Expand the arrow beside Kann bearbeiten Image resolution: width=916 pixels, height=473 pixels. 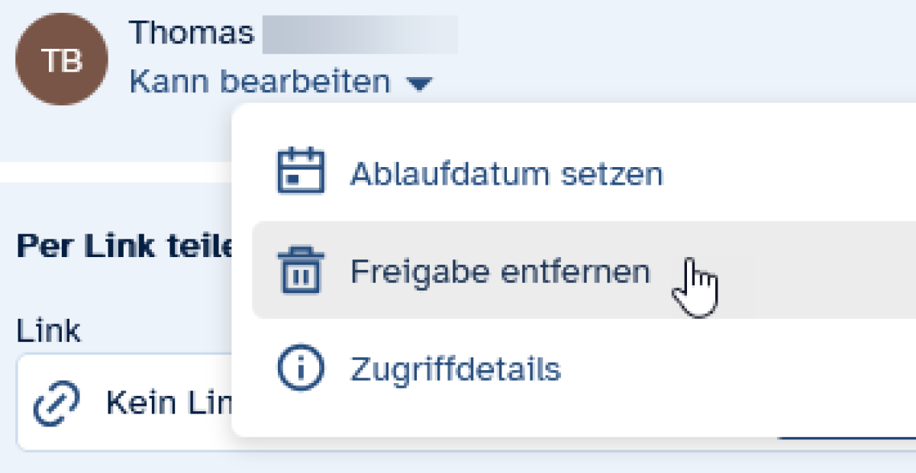click(x=418, y=82)
